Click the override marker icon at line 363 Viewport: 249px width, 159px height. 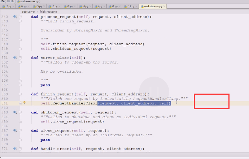pos(15,112)
